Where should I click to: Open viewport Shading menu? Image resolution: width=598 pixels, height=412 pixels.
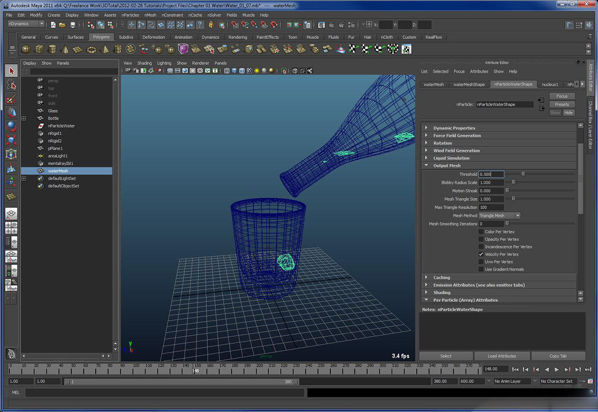145,63
